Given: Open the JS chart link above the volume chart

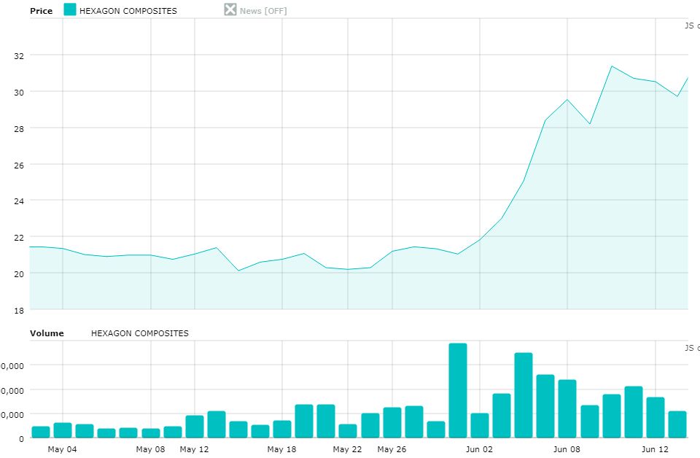Looking at the screenshot, I should pos(691,349).
